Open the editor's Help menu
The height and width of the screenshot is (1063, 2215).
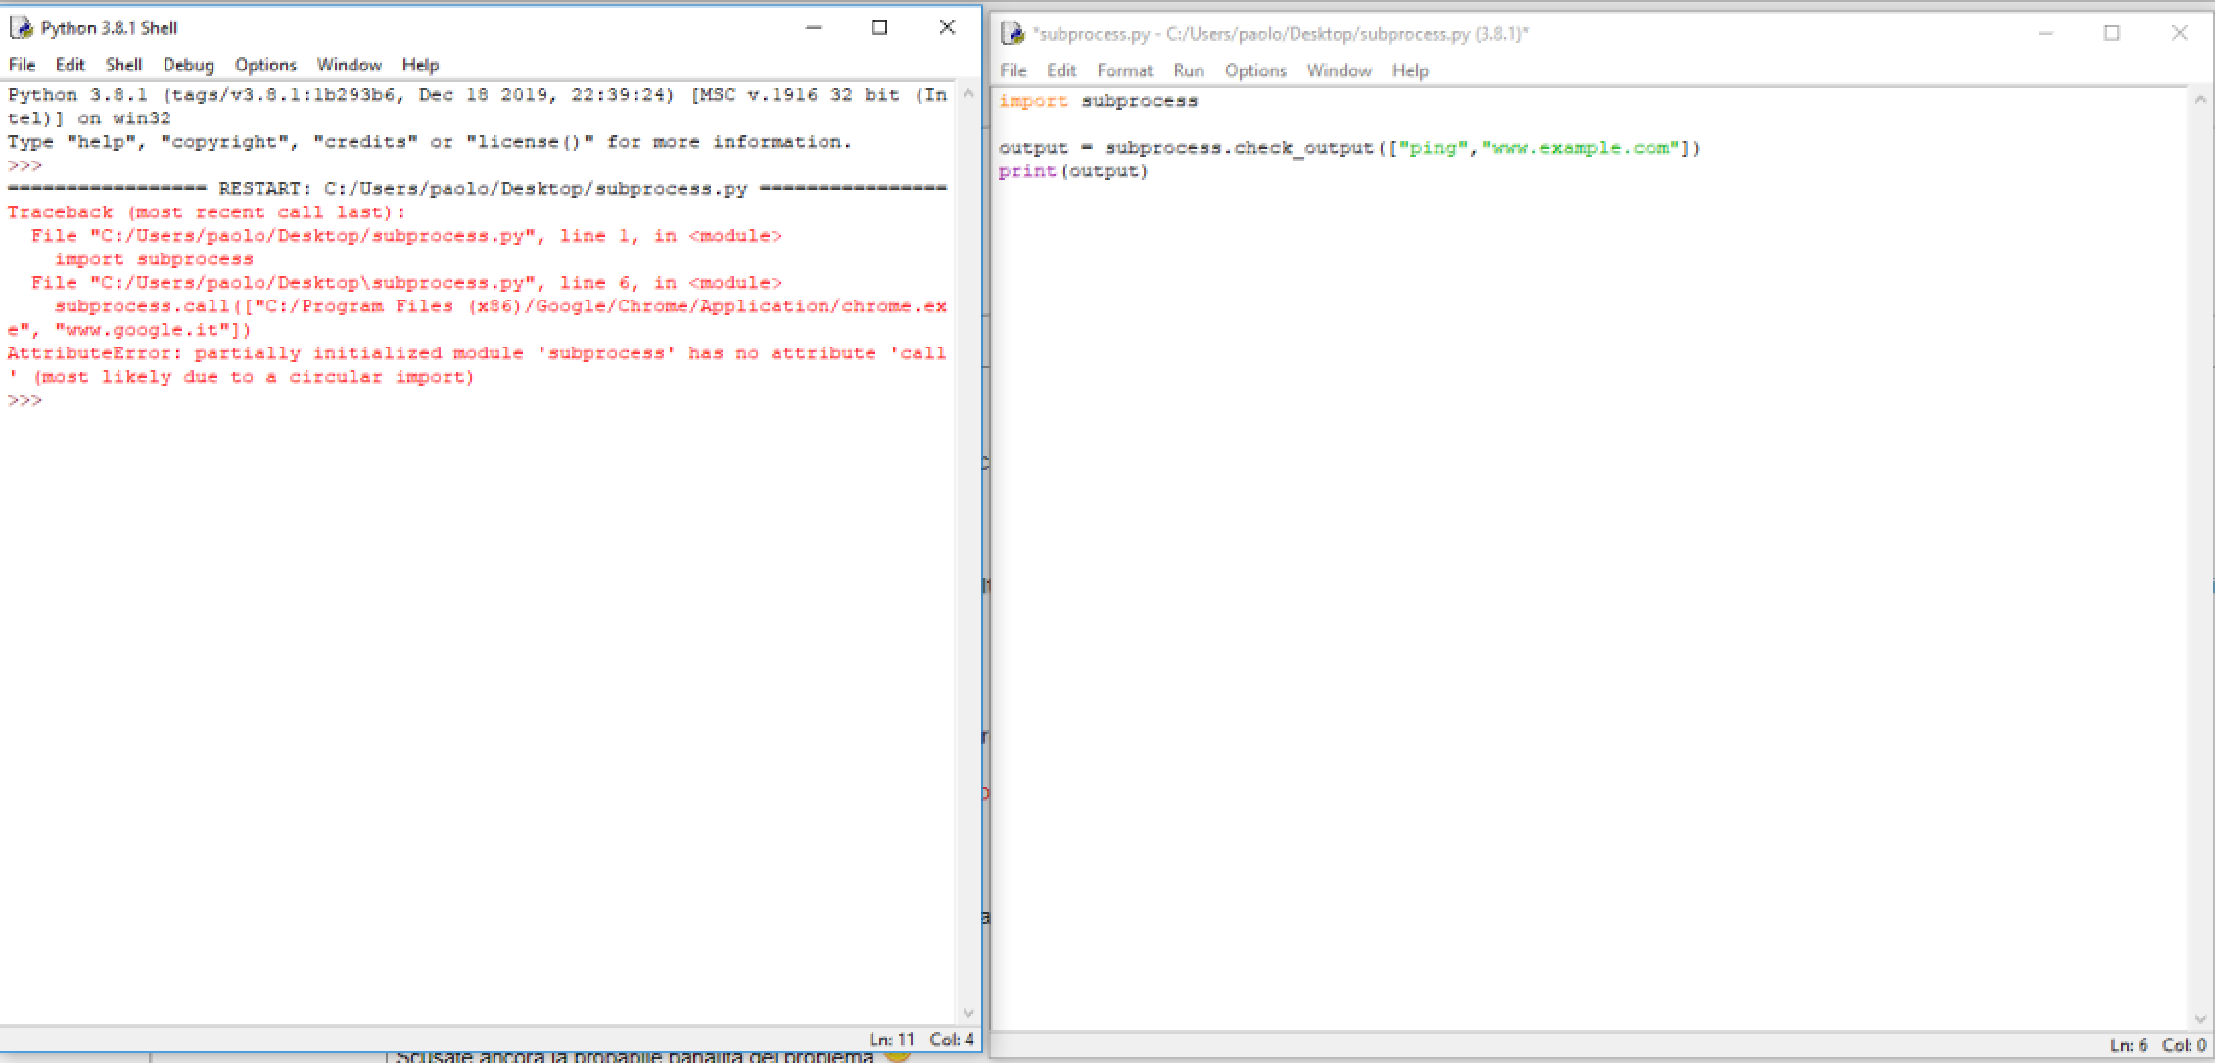click(x=1410, y=70)
